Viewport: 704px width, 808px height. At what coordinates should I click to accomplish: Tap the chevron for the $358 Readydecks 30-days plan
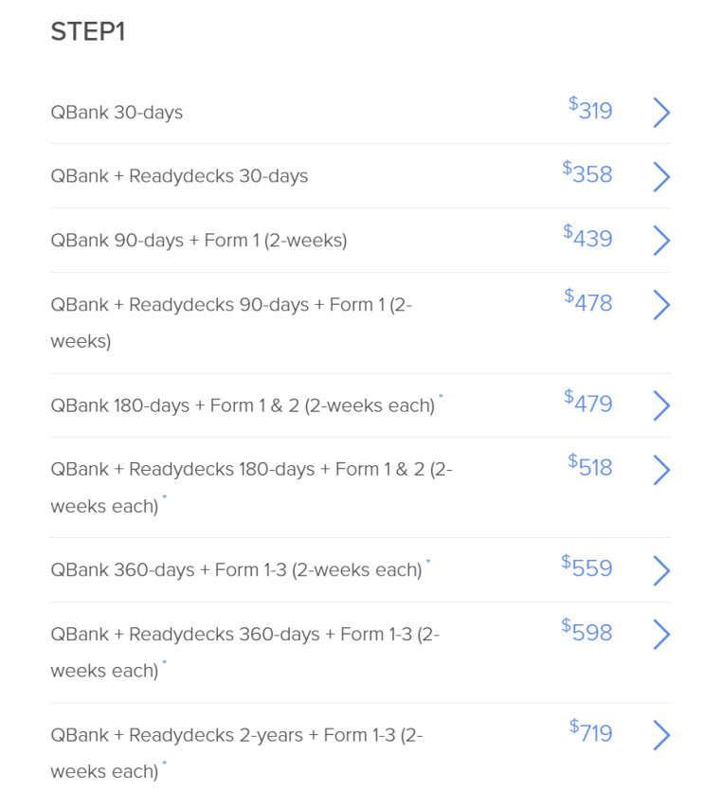[661, 177]
